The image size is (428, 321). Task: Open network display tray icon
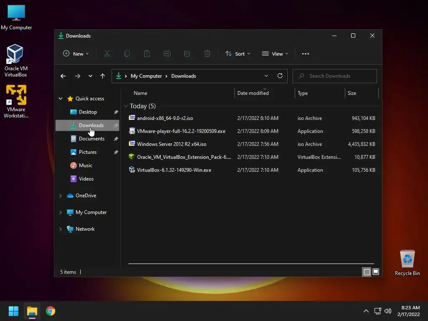click(x=377, y=311)
